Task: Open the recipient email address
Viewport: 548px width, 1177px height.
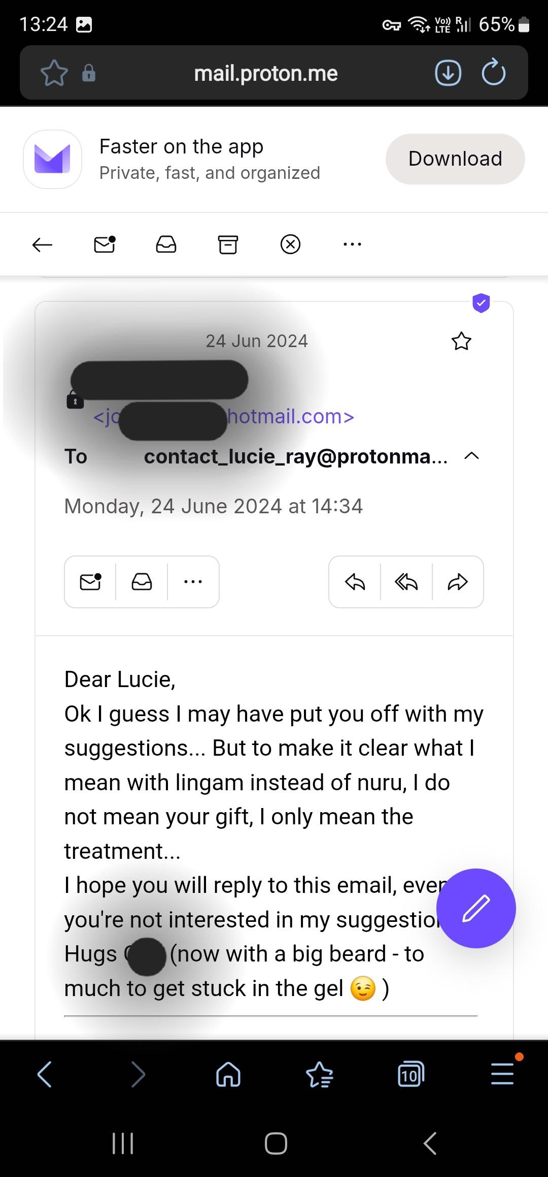Action: (295, 456)
